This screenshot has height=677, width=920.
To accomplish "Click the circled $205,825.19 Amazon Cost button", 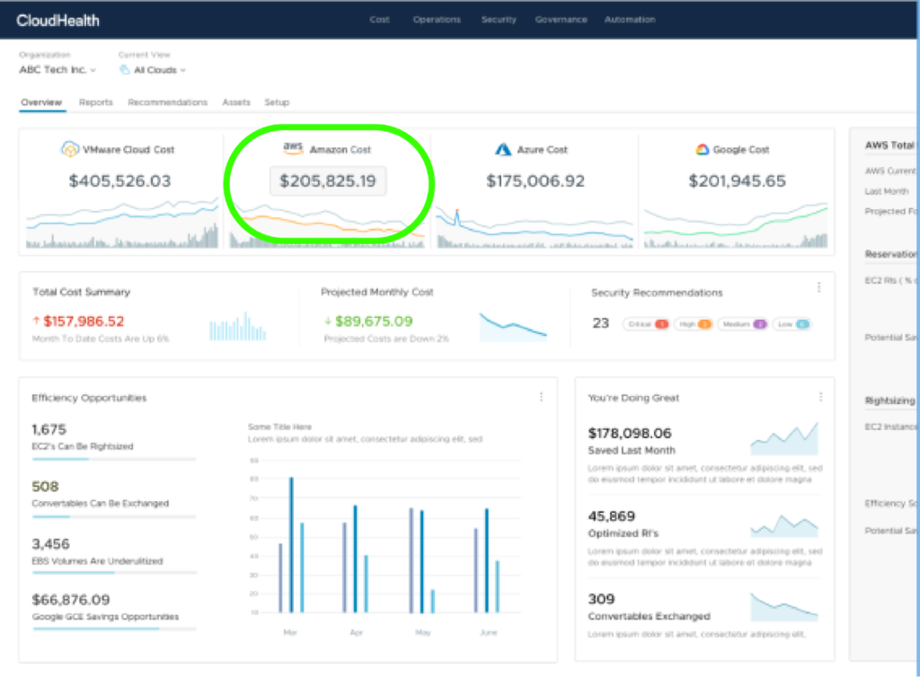I will (x=327, y=180).
